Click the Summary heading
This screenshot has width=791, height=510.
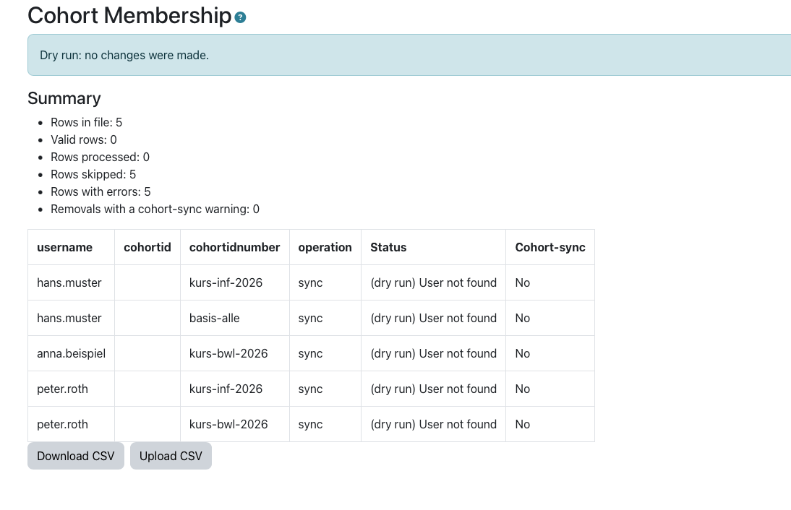click(64, 98)
